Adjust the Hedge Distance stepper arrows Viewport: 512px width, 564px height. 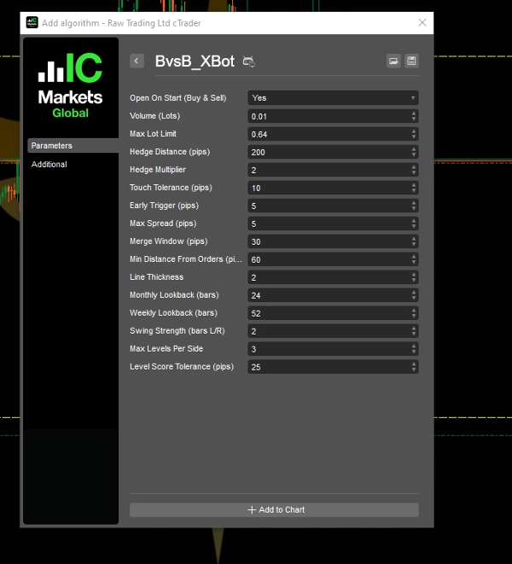coord(414,152)
